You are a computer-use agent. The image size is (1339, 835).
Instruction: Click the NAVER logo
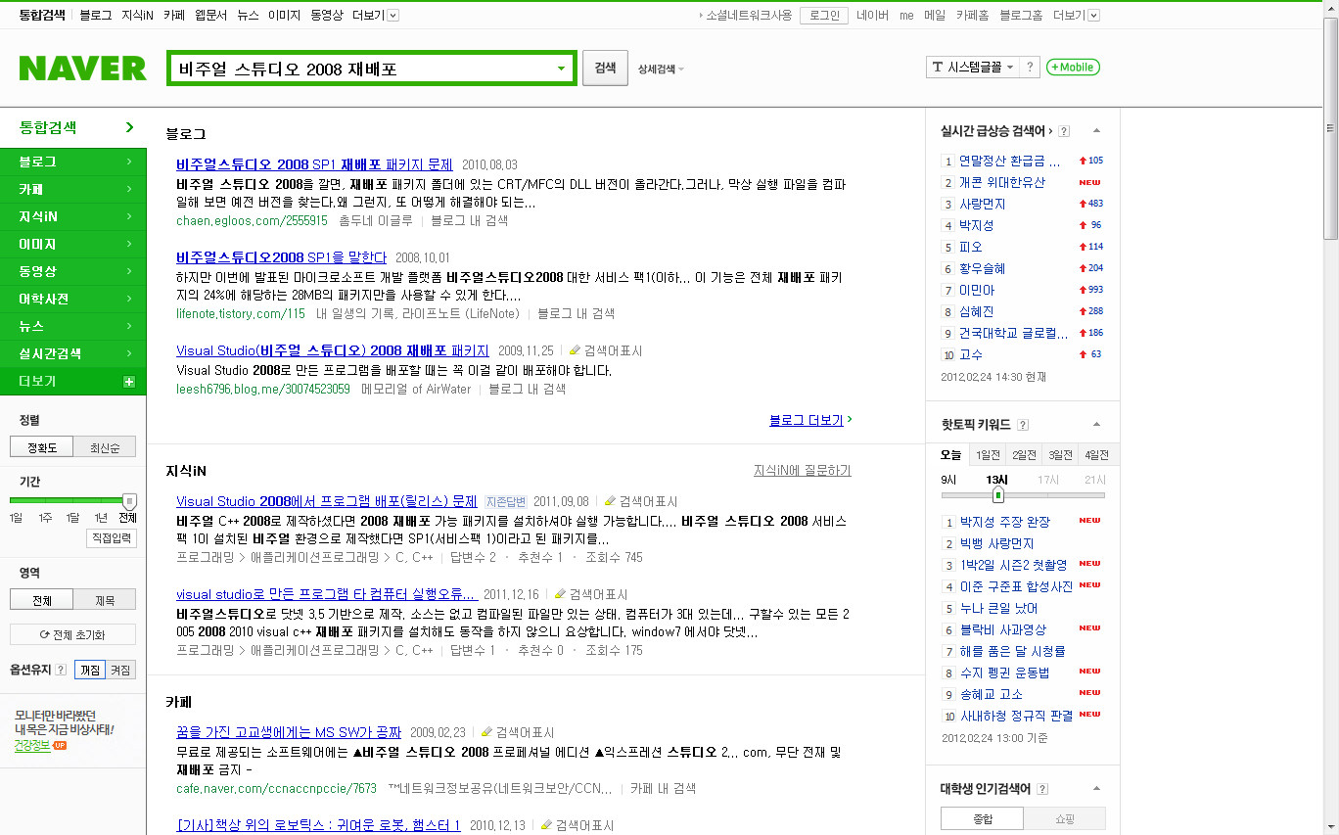pos(82,68)
